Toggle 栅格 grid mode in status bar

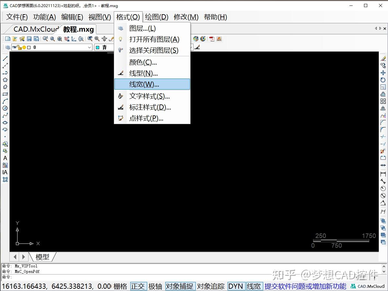tap(120, 286)
